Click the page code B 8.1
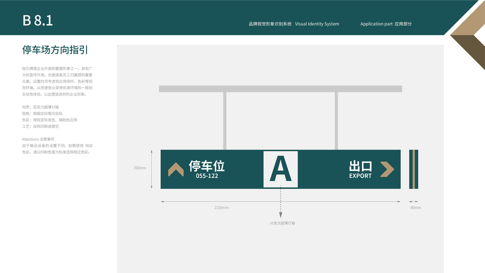 click(38, 21)
